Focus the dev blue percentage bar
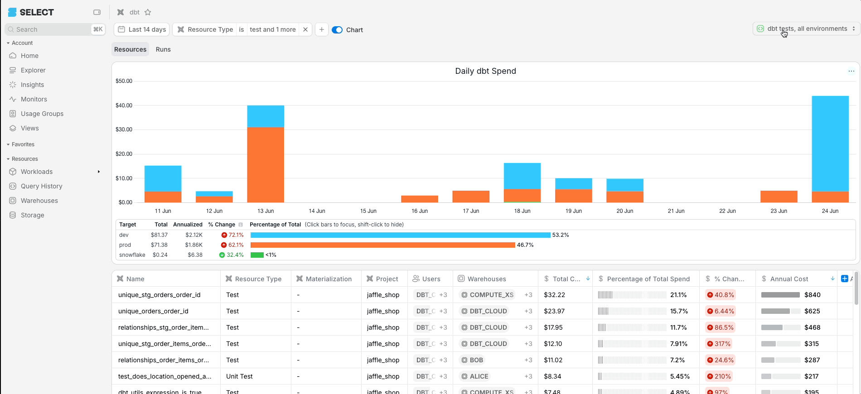The image size is (861, 394). [400, 235]
